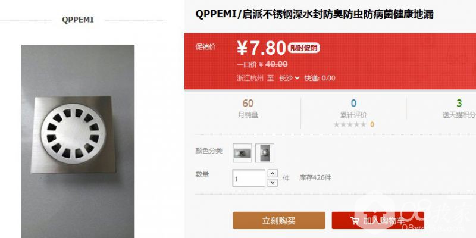
Task: Click the 浙江杭州 shipping origin text
Action: [x=250, y=78]
